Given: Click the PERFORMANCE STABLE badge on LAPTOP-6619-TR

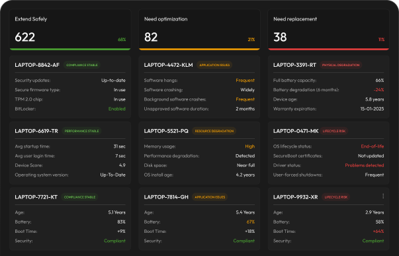Looking at the screenshot, I should [x=81, y=131].
